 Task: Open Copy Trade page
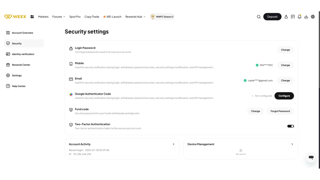click(92, 17)
